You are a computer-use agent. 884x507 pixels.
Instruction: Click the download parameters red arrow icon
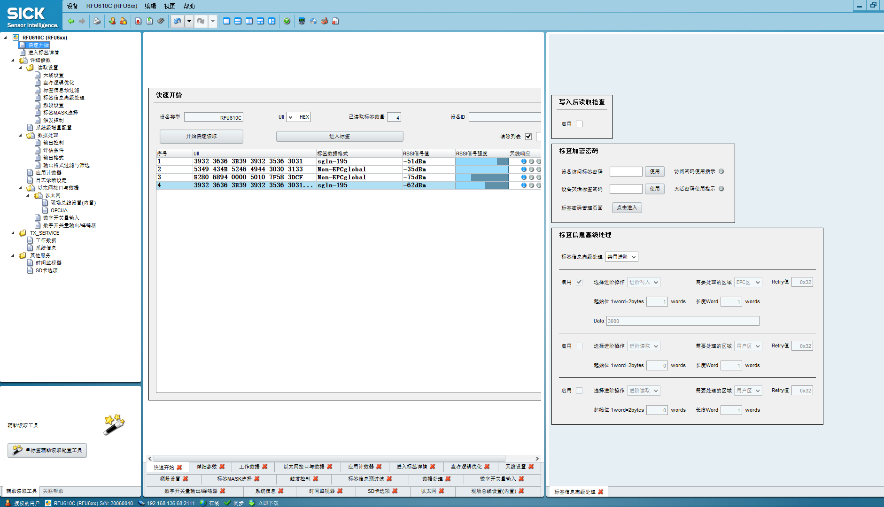pos(138,21)
